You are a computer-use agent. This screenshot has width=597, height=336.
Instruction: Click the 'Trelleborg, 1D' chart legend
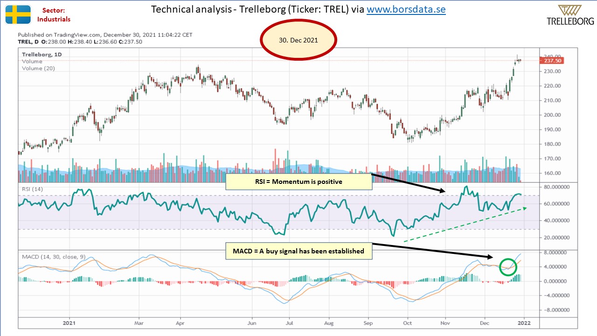point(42,55)
